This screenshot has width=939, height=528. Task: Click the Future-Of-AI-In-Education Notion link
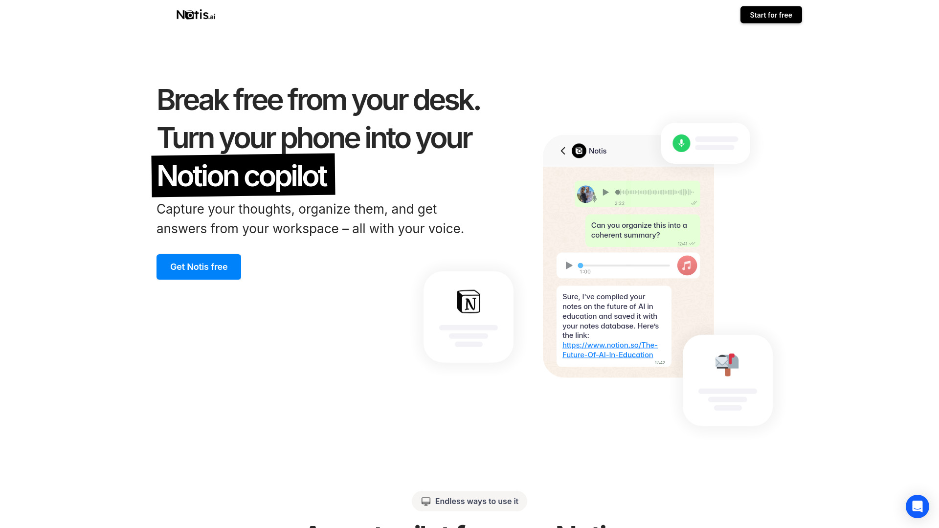[609, 350]
